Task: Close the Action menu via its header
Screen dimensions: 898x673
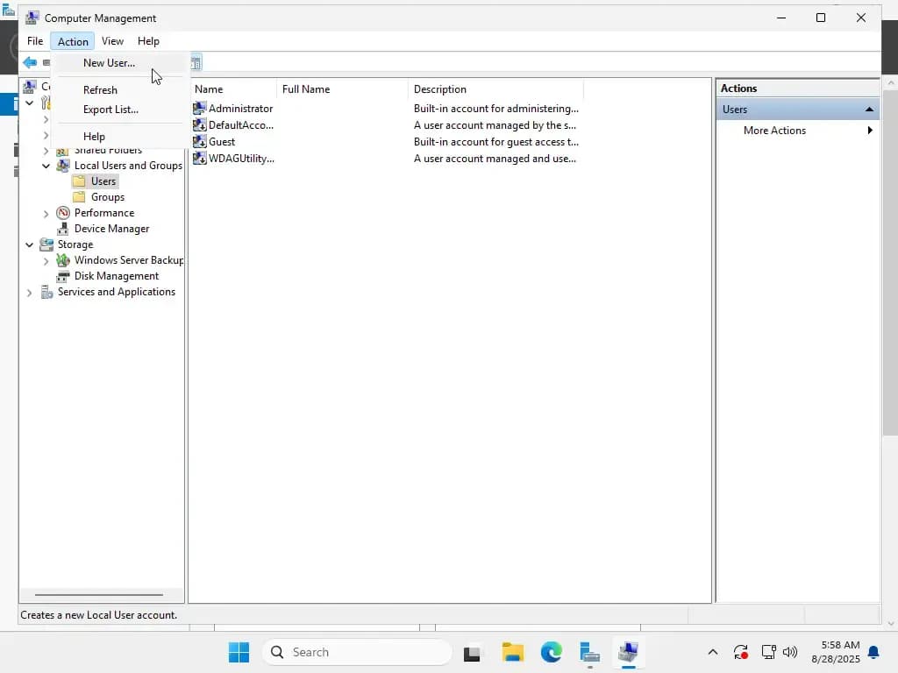Action: click(x=73, y=41)
